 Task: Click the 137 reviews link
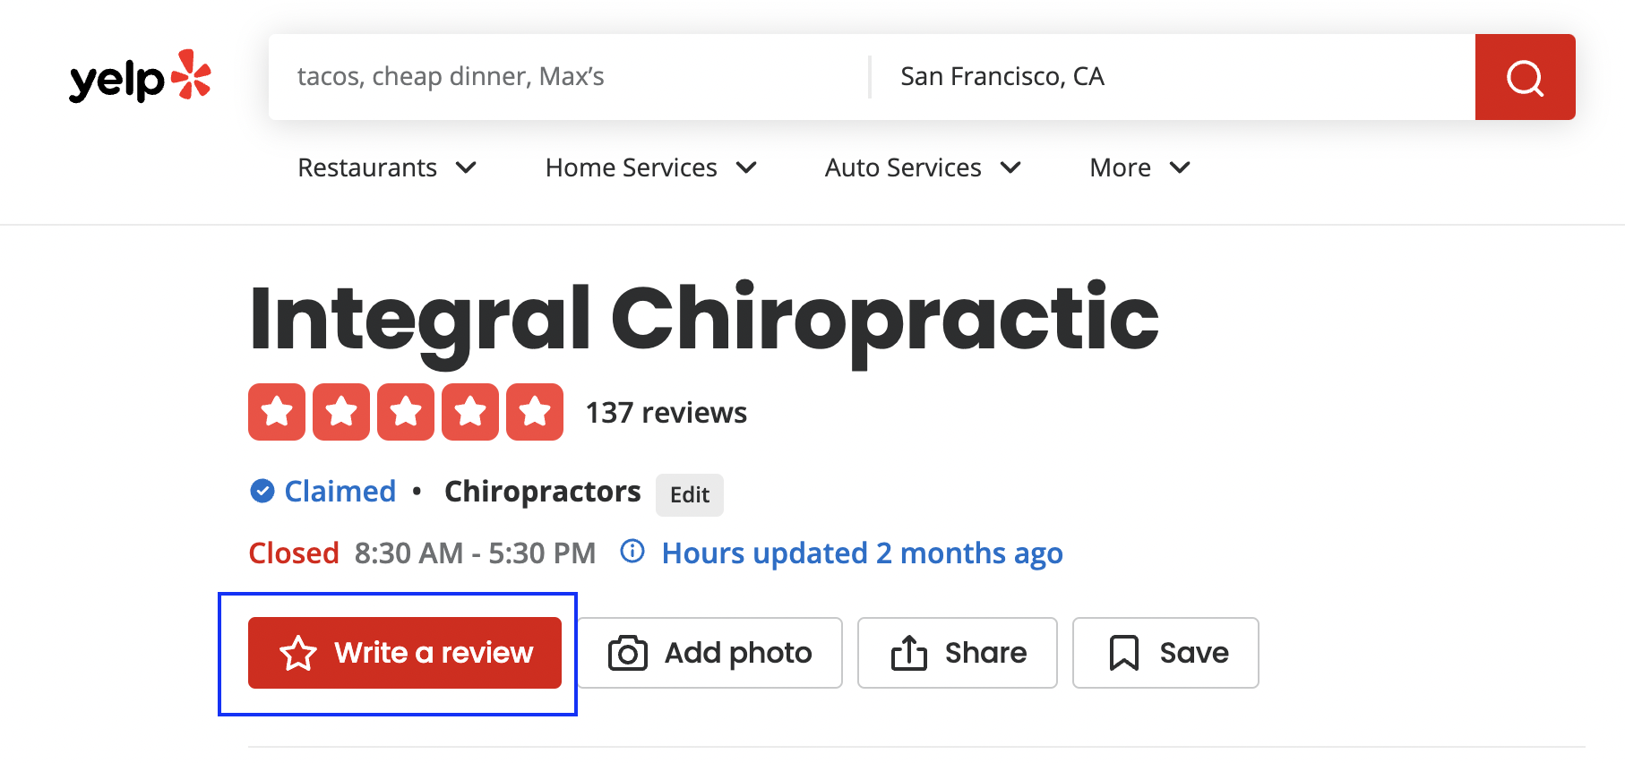[x=666, y=413]
